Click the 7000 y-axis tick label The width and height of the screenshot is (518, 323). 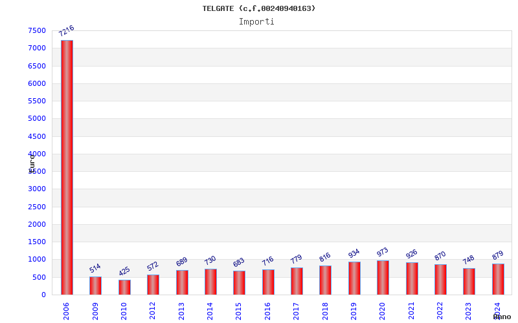click(x=37, y=48)
